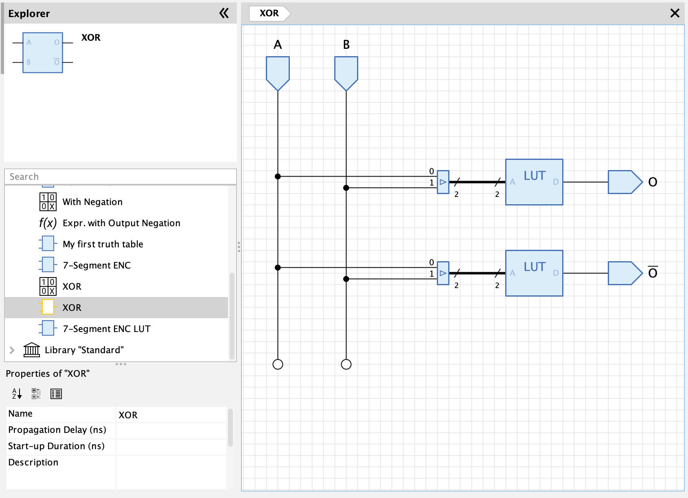This screenshot has width=688, height=498.
Task: Click the Library "Standard" building icon
Action: pyautogui.click(x=32, y=349)
